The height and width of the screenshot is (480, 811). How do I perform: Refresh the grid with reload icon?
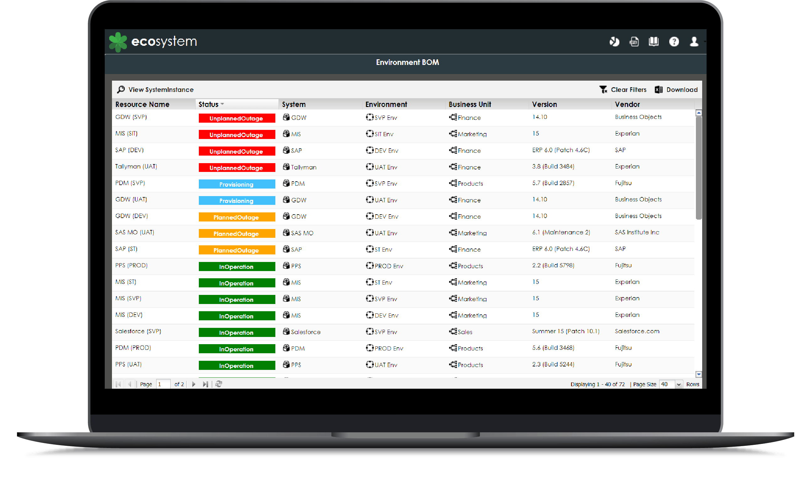pos(219,384)
